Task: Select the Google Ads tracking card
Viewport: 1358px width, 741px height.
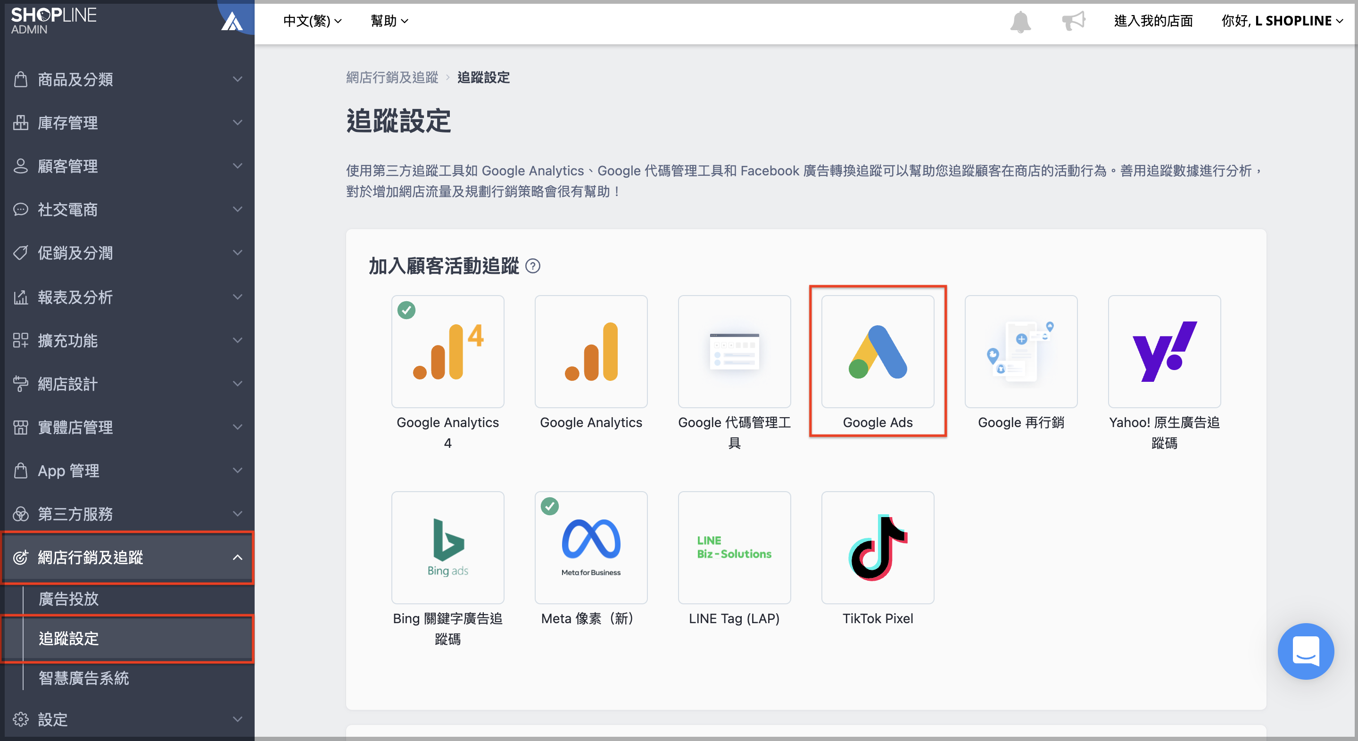Action: tap(878, 352)
